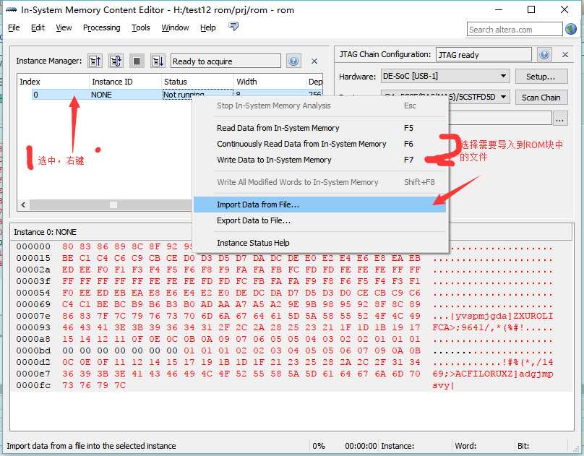Click the 00:00:00 timer in status bar
Viewport: 584px width, 456px height.
(x=361, y=446)
